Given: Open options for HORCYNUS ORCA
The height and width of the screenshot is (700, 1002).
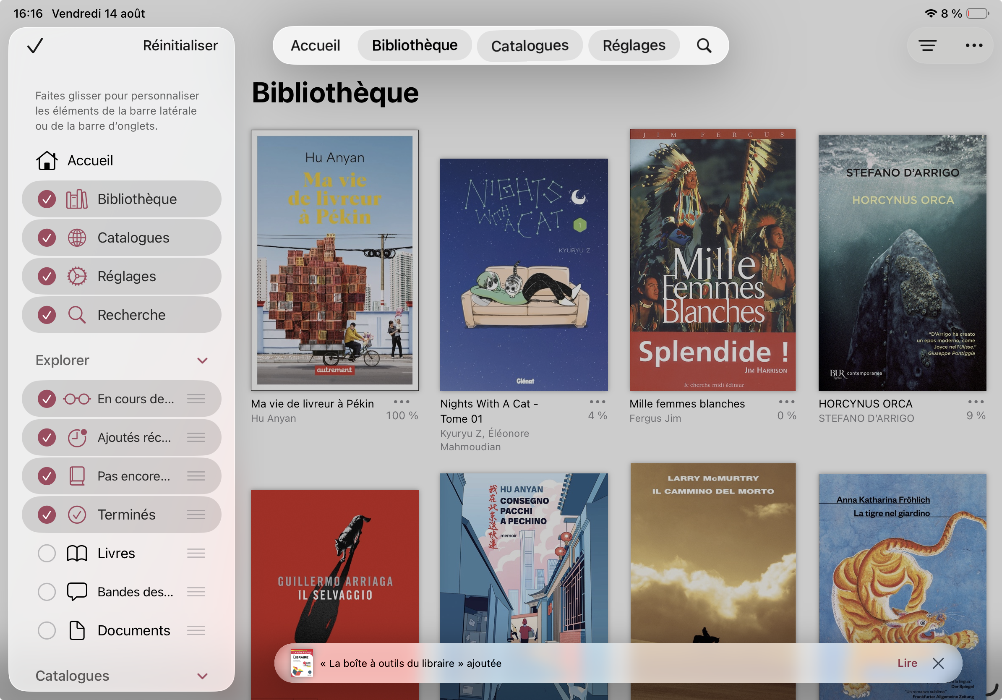Looking at the screenshot, I should pyautogui.click(x=976, y=402).
